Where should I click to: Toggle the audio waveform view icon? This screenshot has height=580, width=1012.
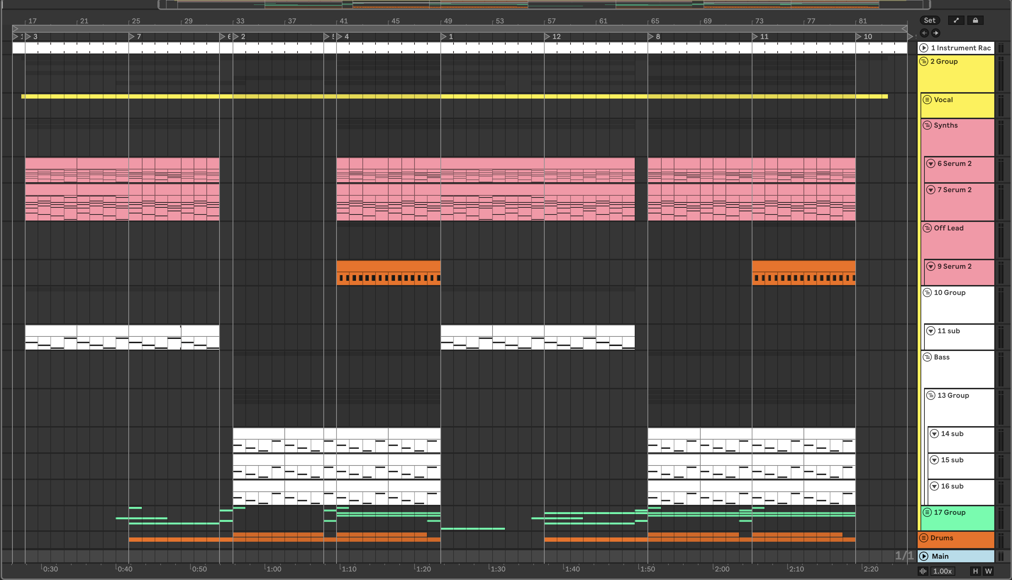click(x=923, y=571)
